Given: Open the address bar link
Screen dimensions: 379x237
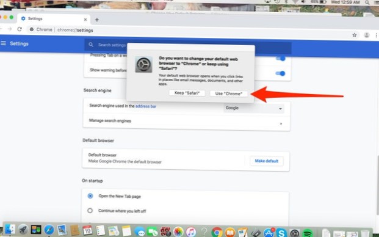Looking at the screenshot, I should [146, 106].
